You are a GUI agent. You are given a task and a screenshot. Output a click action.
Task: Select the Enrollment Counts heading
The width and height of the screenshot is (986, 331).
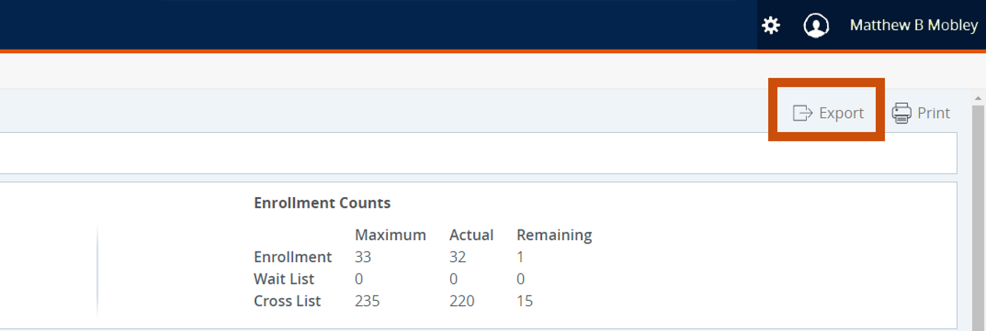pos(322,203)
